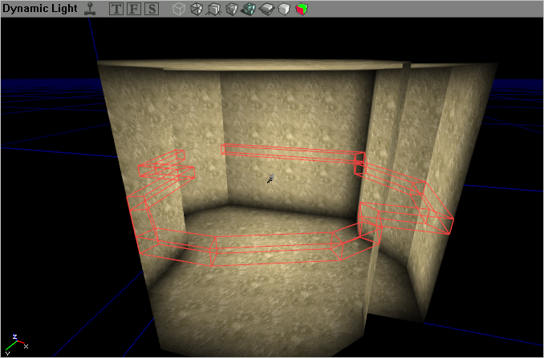Viewport: 544px width, 358px height.
Task: Toggle the realtime preview joystick icon
Action: pyautogui.click(x=89, y=10)
